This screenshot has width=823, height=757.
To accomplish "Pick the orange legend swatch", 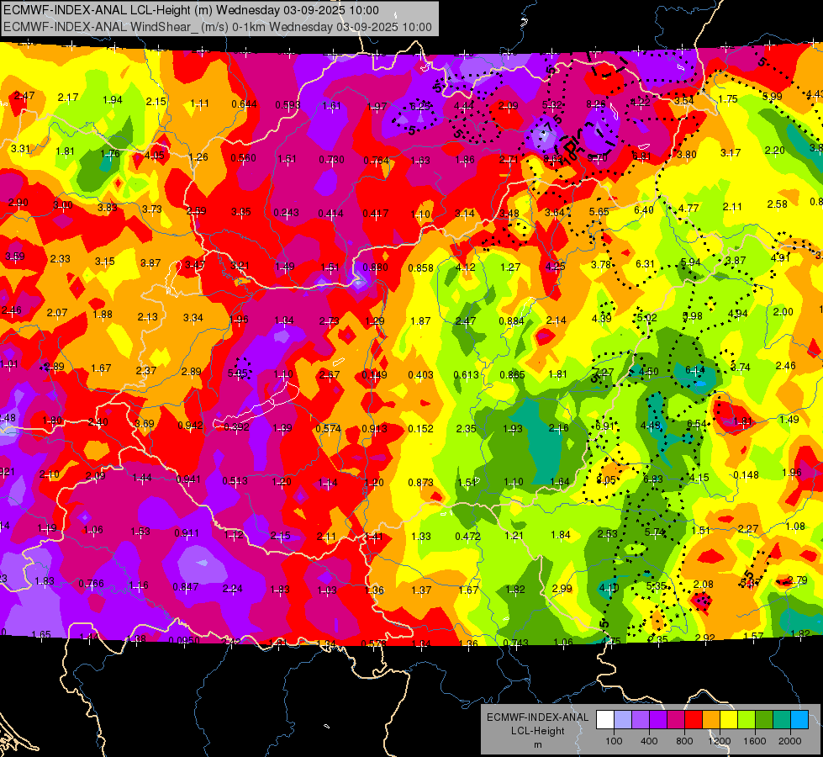I will click(x=711, y=720).
